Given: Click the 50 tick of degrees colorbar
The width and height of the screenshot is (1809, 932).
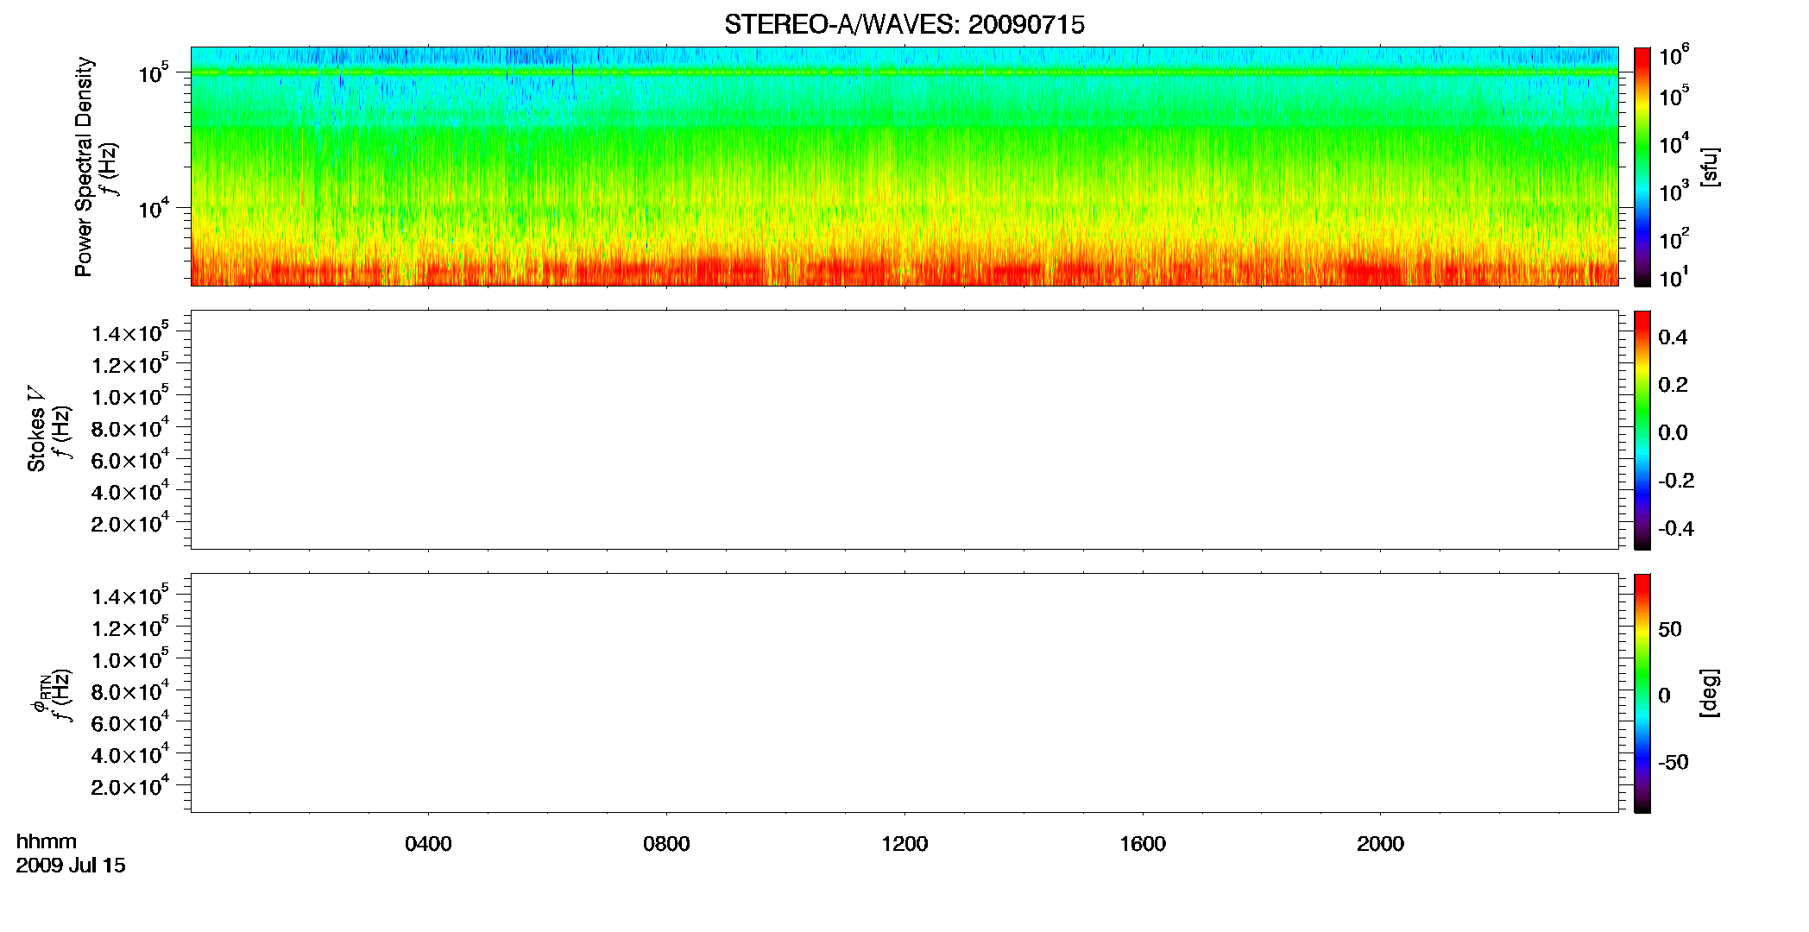Looking at the screenshot, I should 1670,629.
